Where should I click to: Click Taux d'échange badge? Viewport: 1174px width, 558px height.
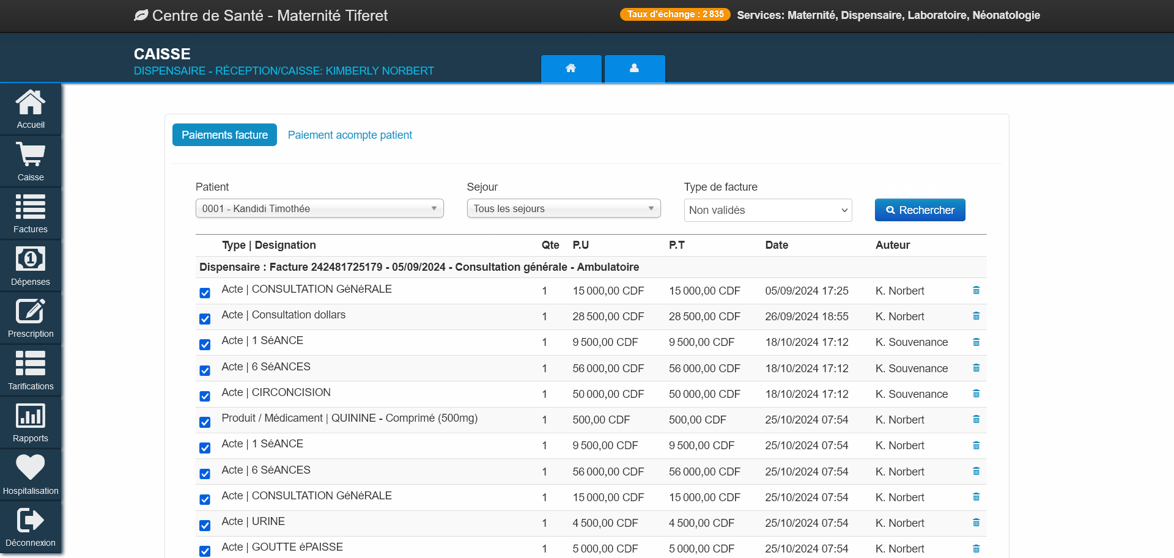click(675, 14)
